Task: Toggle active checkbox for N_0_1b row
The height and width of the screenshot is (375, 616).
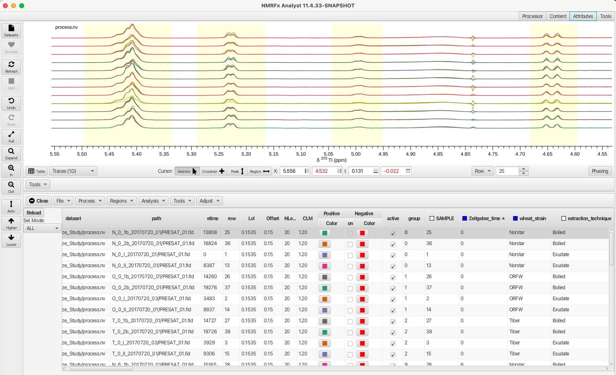Action: [393, 233]
